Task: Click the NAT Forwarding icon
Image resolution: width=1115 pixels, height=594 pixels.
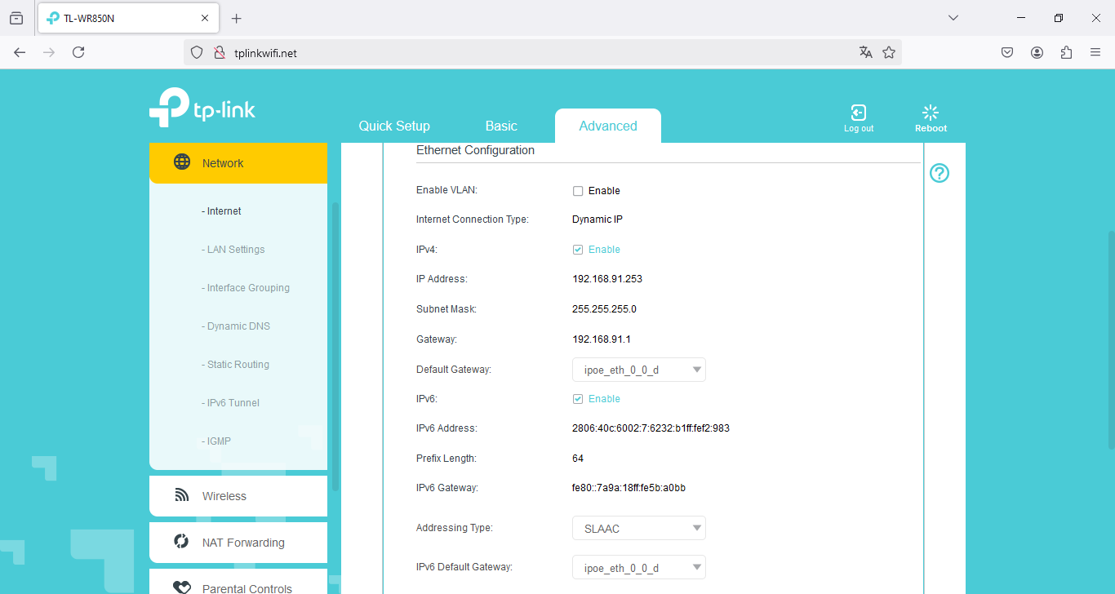Action: tap(182, 542)
